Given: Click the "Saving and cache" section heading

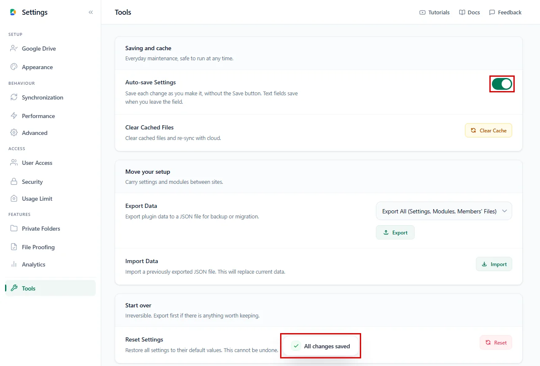Looking at the screenshot, I should pos(148,48).
